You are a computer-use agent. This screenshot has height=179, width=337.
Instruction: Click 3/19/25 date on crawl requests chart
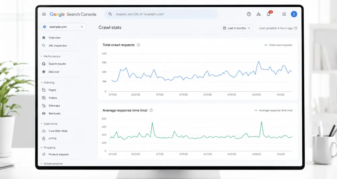click(x=183, y=95)
